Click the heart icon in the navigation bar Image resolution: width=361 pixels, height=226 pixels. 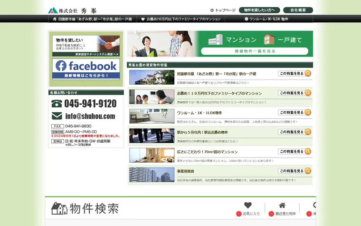(x=143, y=19)
